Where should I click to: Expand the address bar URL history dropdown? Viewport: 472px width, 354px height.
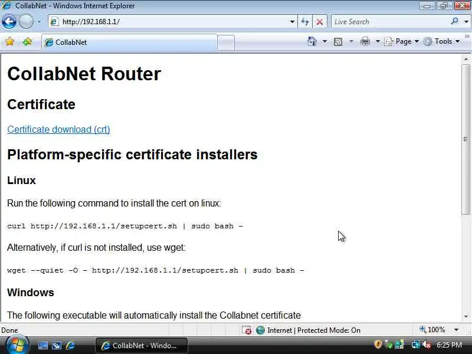click(x=292, y=22)
